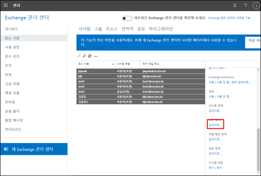
Task: Open 메일 흐름 in the sidebar
Action: pyautogui.click(x=12, y=93)
